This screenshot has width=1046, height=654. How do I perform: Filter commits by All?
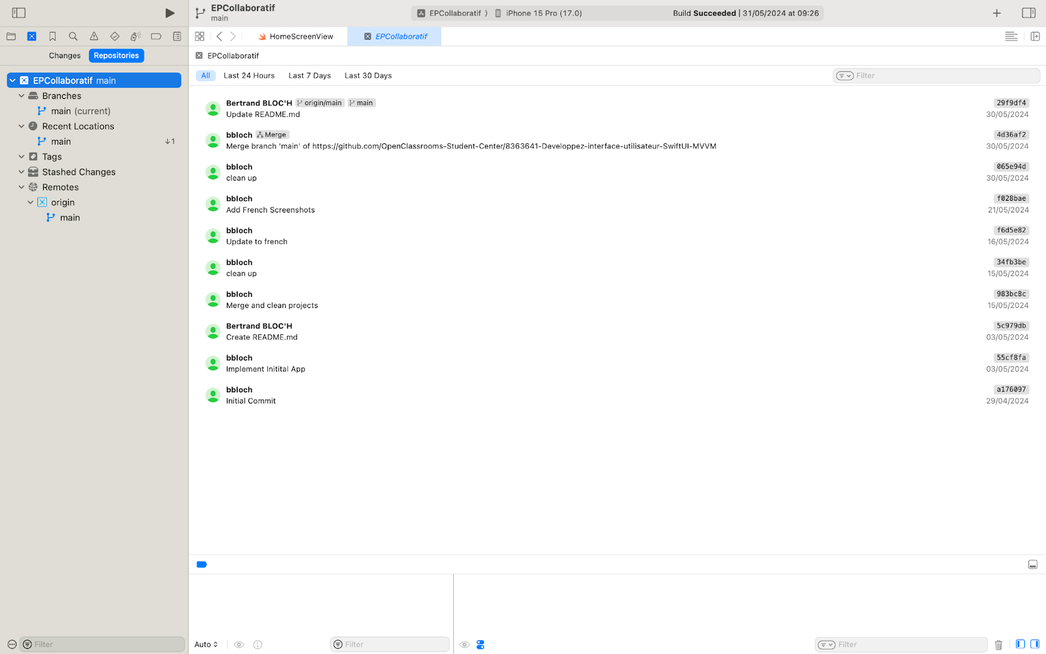[206, 76]
